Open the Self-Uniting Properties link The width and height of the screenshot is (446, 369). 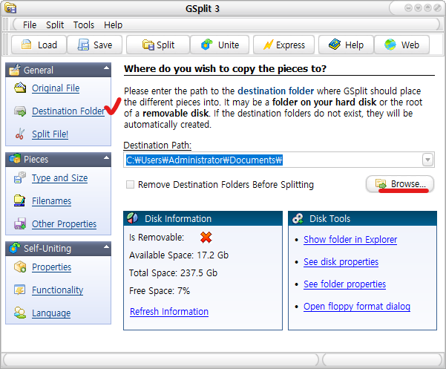coord(51,267)
